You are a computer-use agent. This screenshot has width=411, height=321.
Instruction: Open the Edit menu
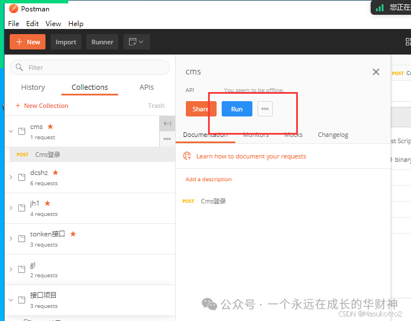point(32,24)
